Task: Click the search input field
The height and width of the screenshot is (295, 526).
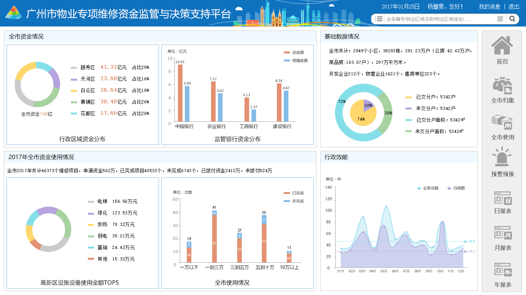Action: tap(441, 19)
